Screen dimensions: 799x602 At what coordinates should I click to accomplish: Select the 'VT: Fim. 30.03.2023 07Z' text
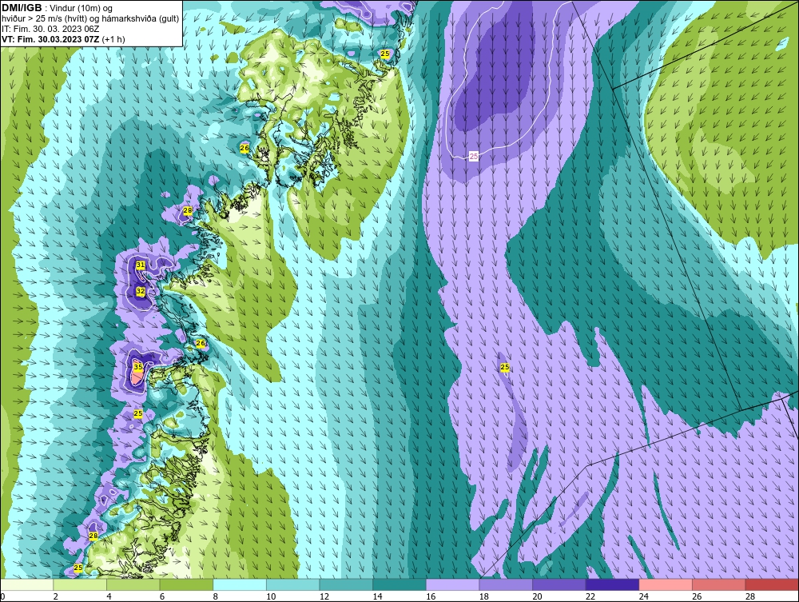point(51,39)
